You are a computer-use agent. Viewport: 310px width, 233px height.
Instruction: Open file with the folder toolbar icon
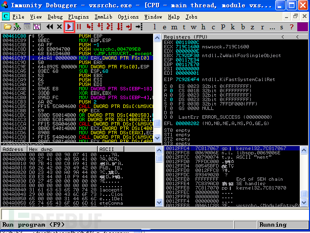coord(7,27)
